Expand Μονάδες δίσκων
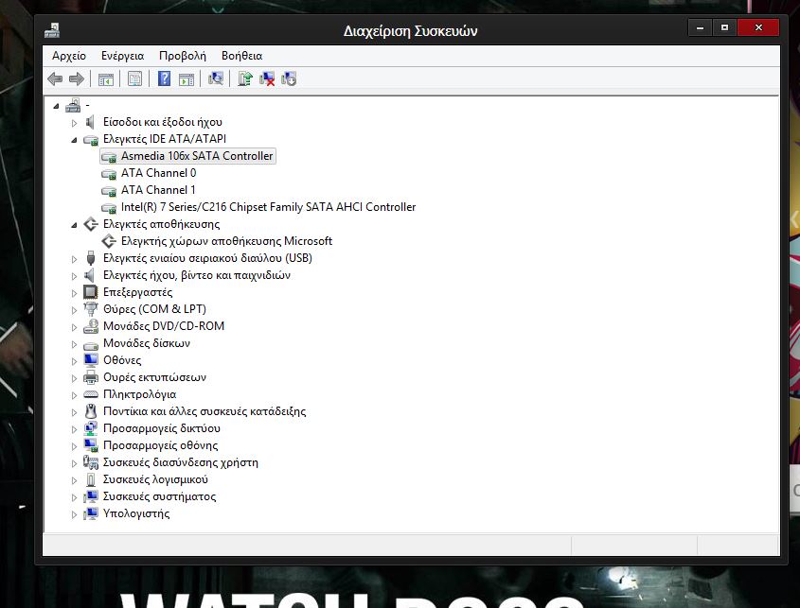Viewport: 800px width, 608px height. 74,344
